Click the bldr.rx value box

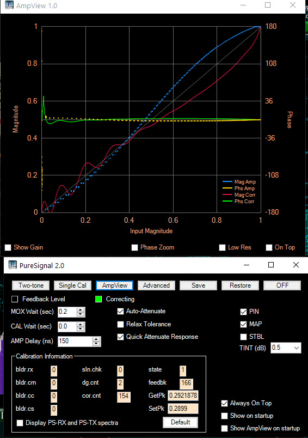[54, 370]
